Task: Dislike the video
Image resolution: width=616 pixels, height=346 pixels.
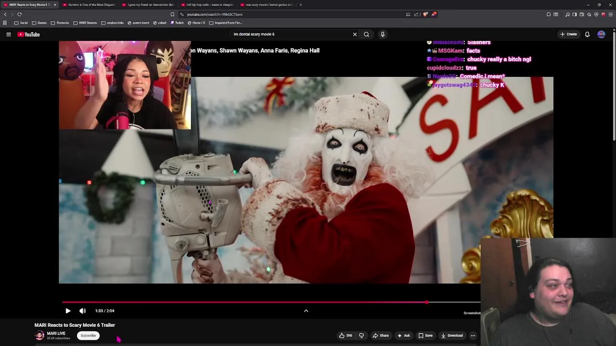Action: pyautogui.click(x=361, y=335)
